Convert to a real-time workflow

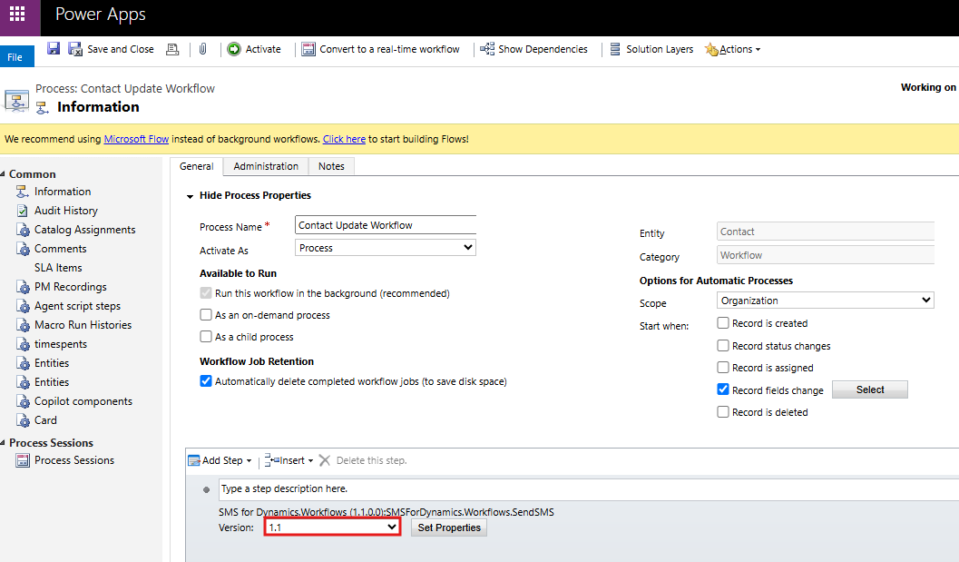coord(381,49)
